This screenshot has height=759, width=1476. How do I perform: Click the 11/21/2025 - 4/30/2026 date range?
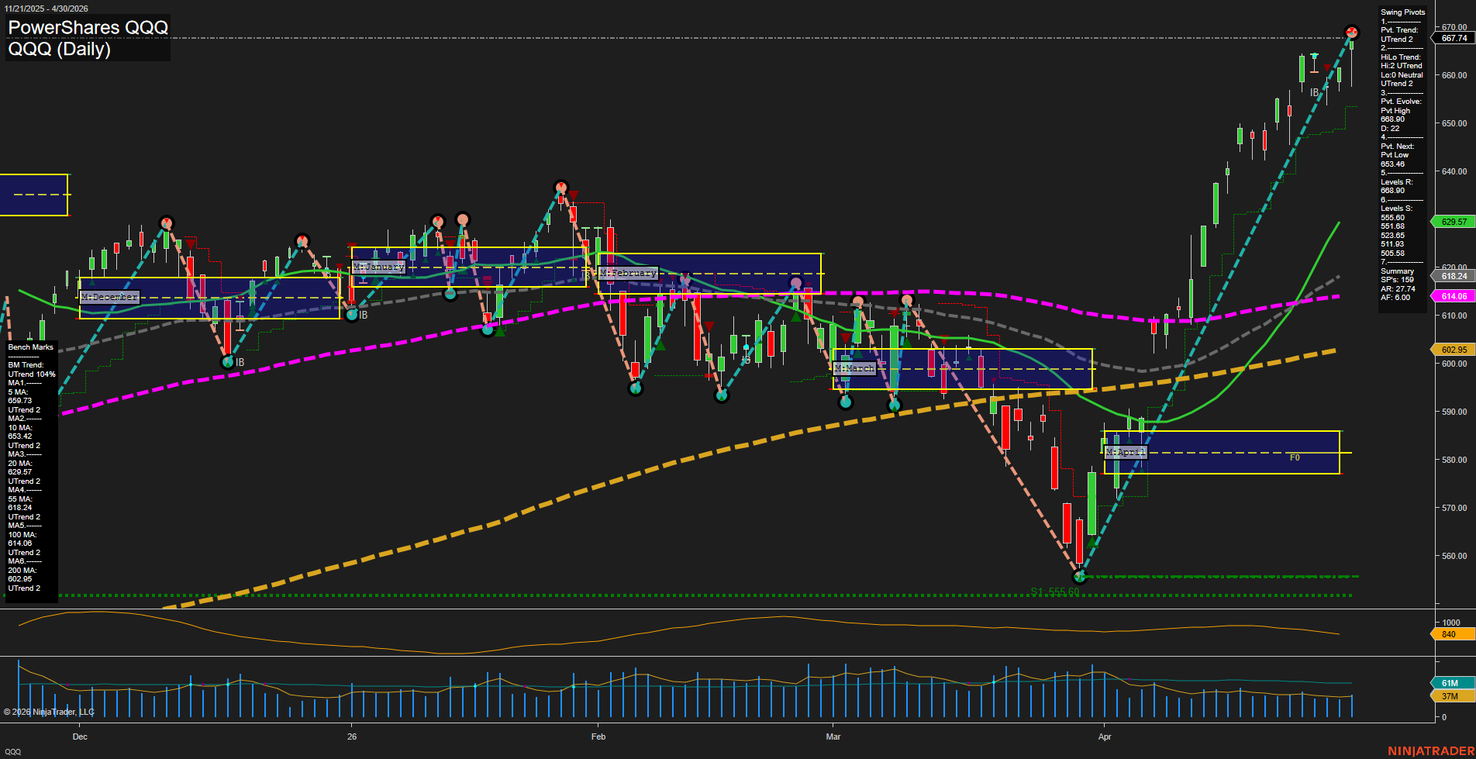[x=46, y=9]
